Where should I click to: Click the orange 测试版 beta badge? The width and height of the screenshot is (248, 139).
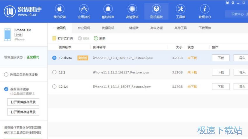coord(83,58)
